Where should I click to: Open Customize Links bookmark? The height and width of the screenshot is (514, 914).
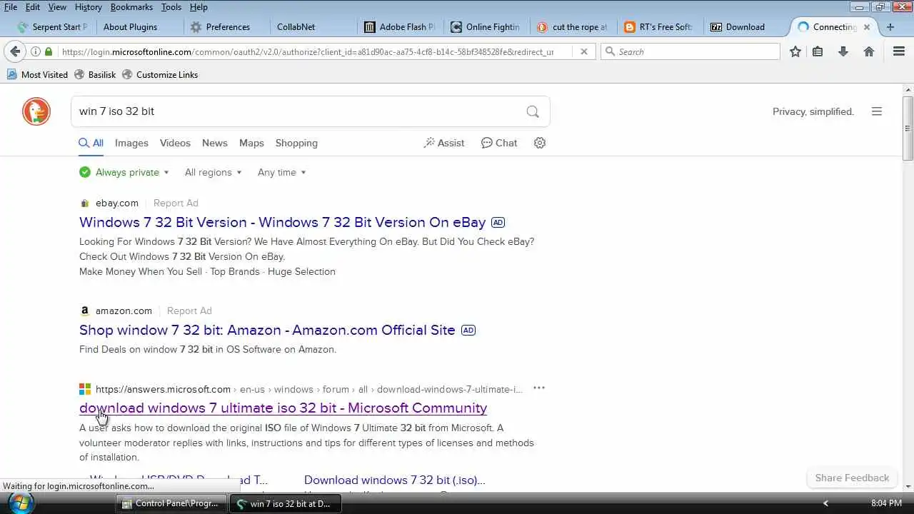pos(160,74)
